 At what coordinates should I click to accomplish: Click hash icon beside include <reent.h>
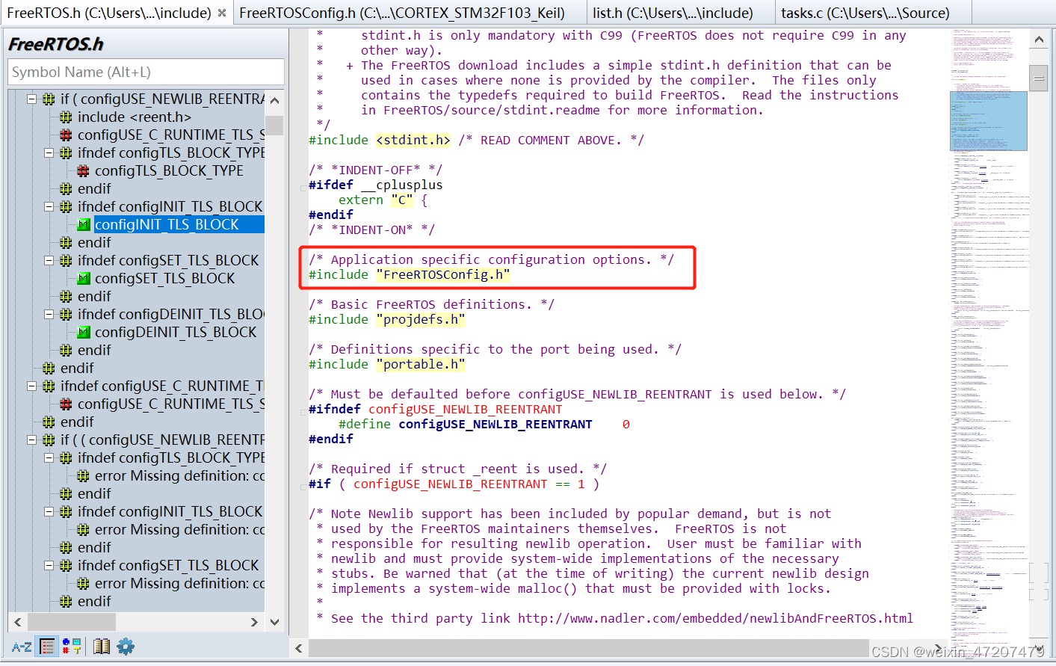[x=66, y=117]
